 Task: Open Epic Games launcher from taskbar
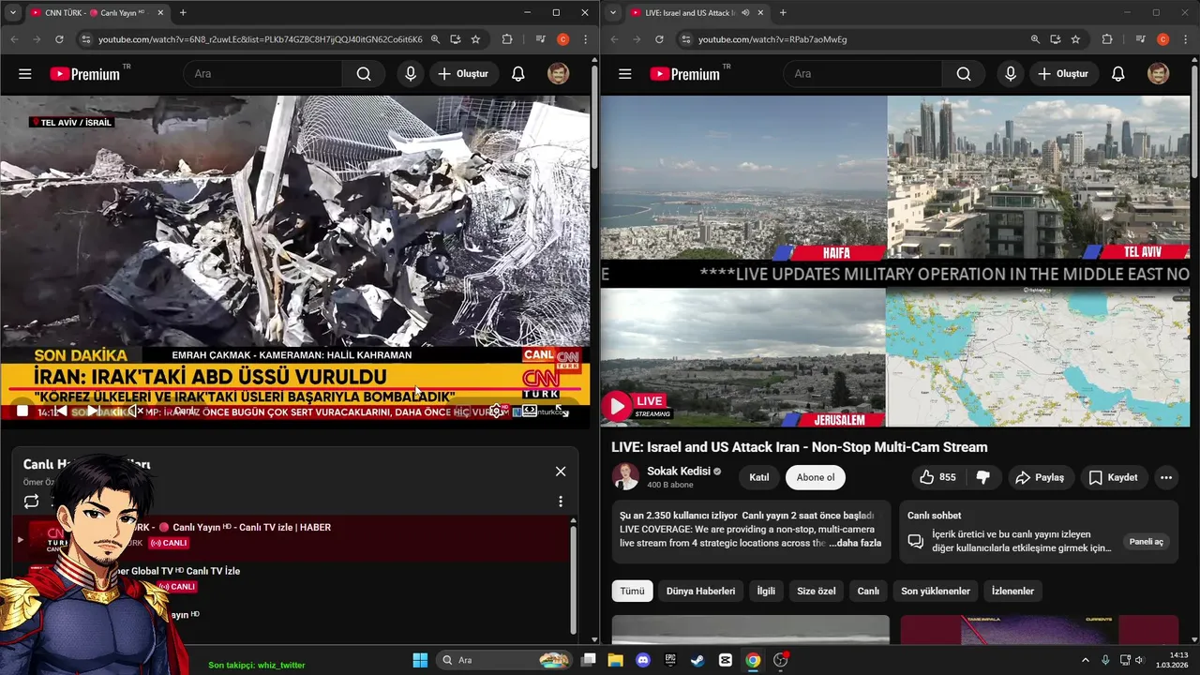(670, 660)
